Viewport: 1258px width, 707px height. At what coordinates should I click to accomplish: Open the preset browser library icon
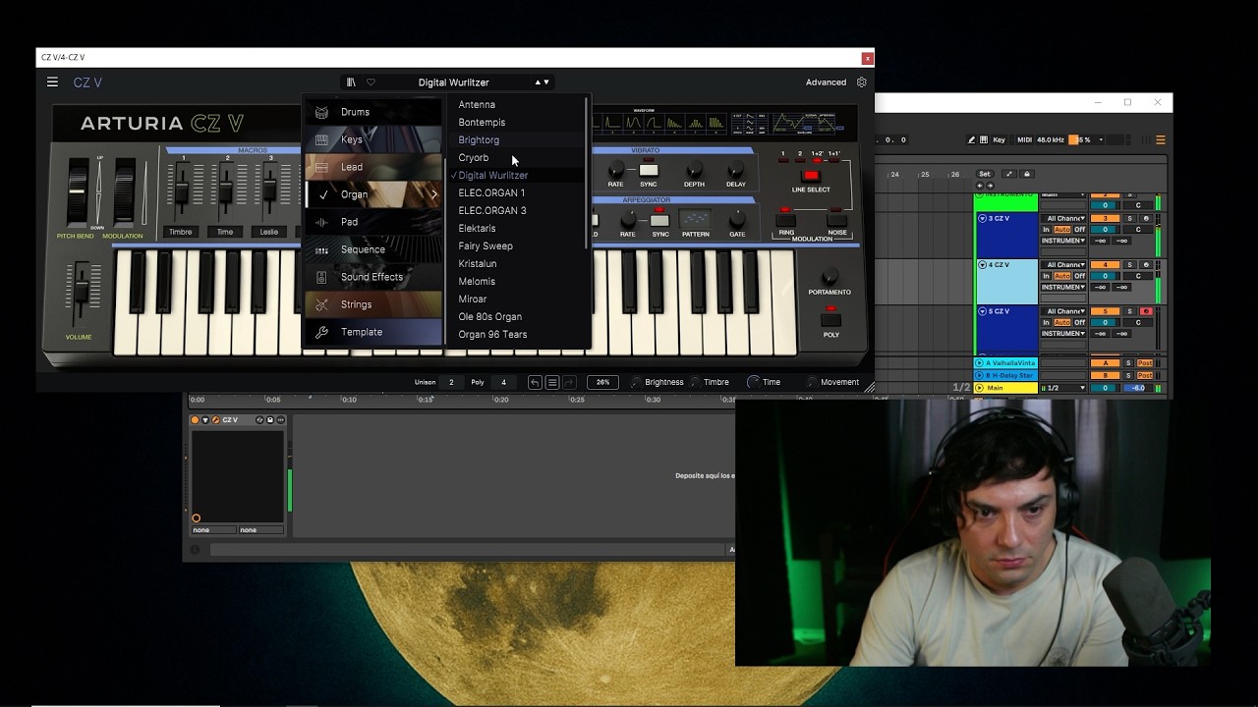[x=351, y=82]
